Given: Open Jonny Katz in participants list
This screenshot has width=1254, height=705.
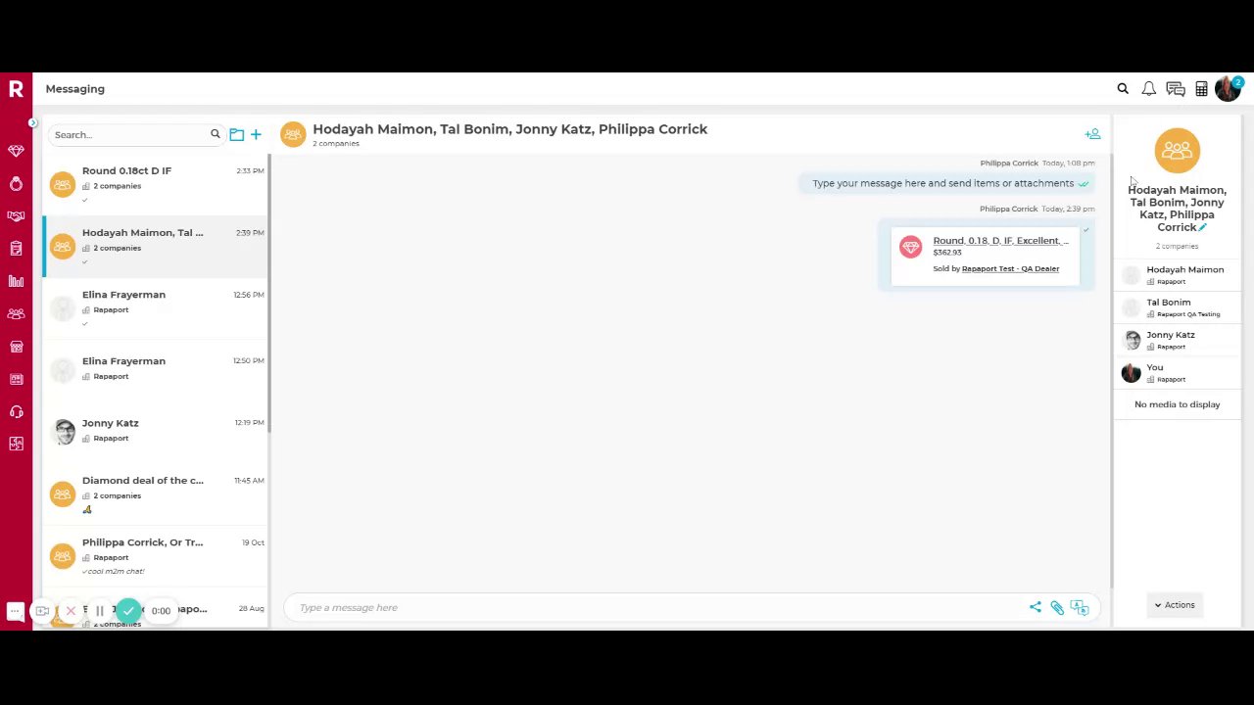Looking at the screenshot, I should click(1177, 340).
